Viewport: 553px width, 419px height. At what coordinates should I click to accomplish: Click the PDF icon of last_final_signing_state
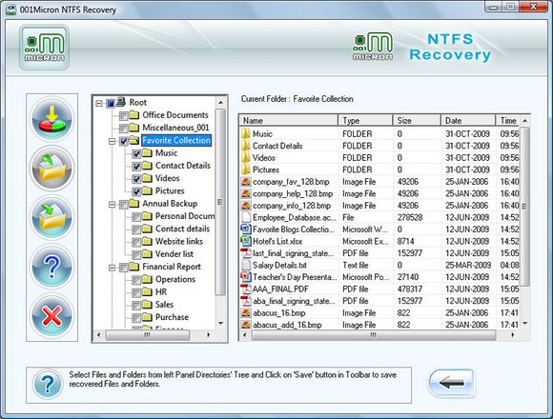(246, 253)
